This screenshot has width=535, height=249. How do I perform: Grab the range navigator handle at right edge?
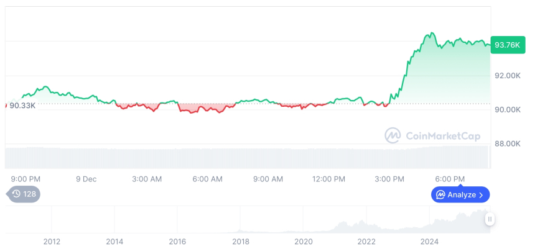point(490,219)
